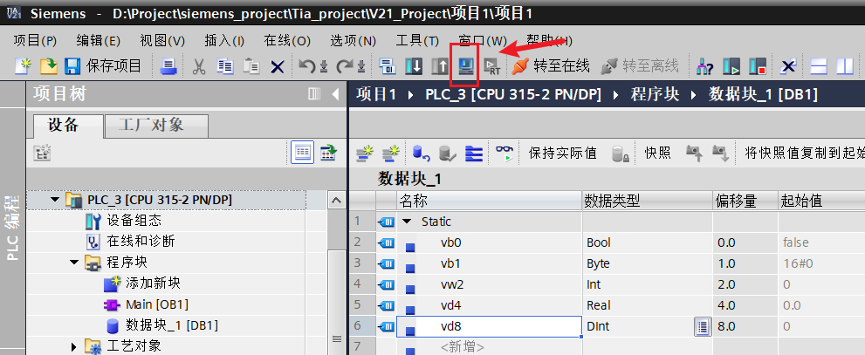Add row icon in data block toolbar
This screenshot has width=865, height=355.
(x=391, y=153)
